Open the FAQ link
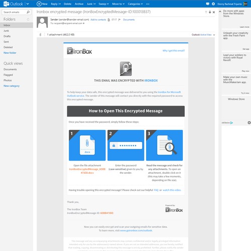 [x=156, y=190]
